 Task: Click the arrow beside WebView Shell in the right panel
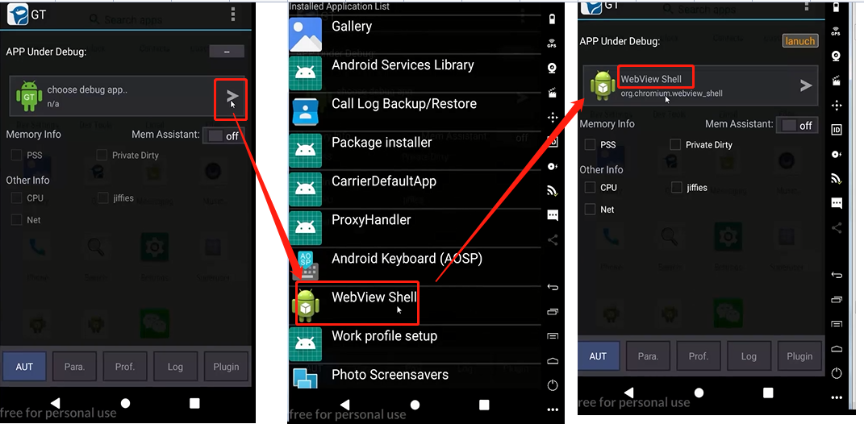(x=806, y=85)
